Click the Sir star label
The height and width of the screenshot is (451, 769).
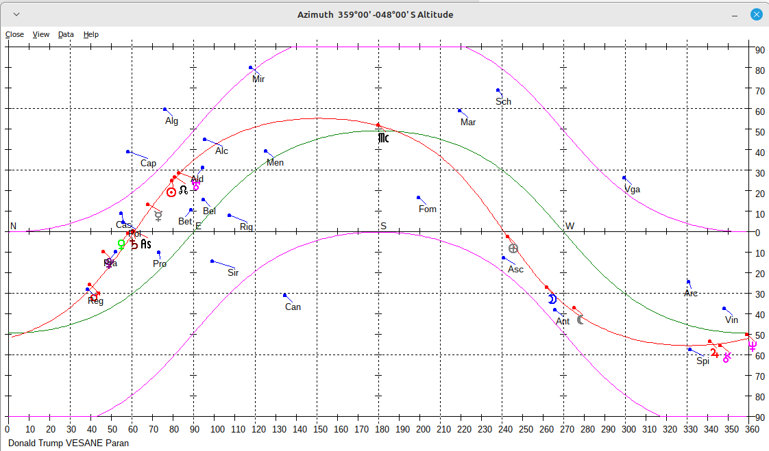pyautogui.click(x=233, y=273)
